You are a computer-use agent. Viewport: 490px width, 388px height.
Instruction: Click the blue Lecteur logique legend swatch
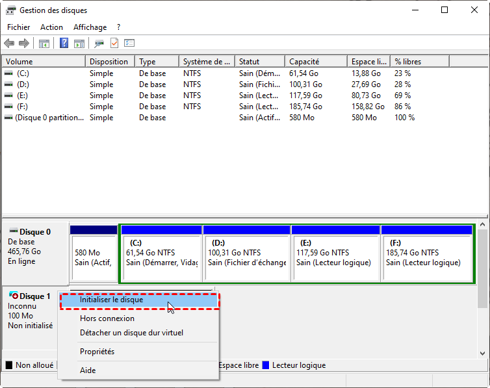click(x=266, y=365)
